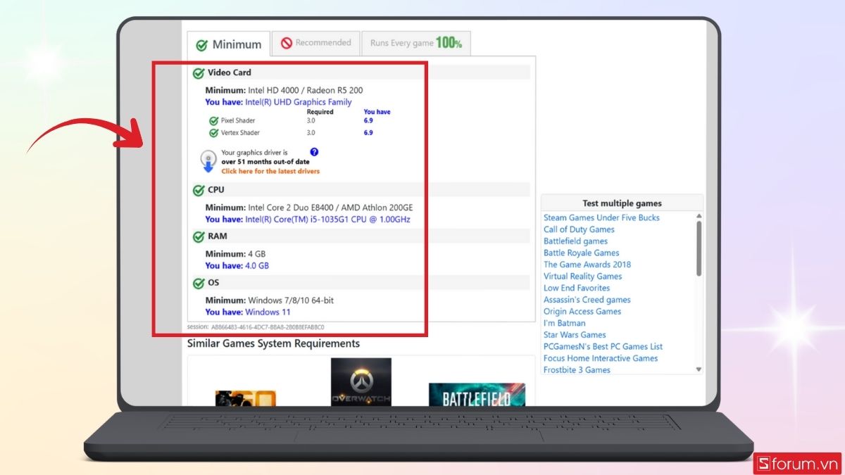845x475 pixels.
Task: Open I'm Batman games list
Action: (564, 323)
